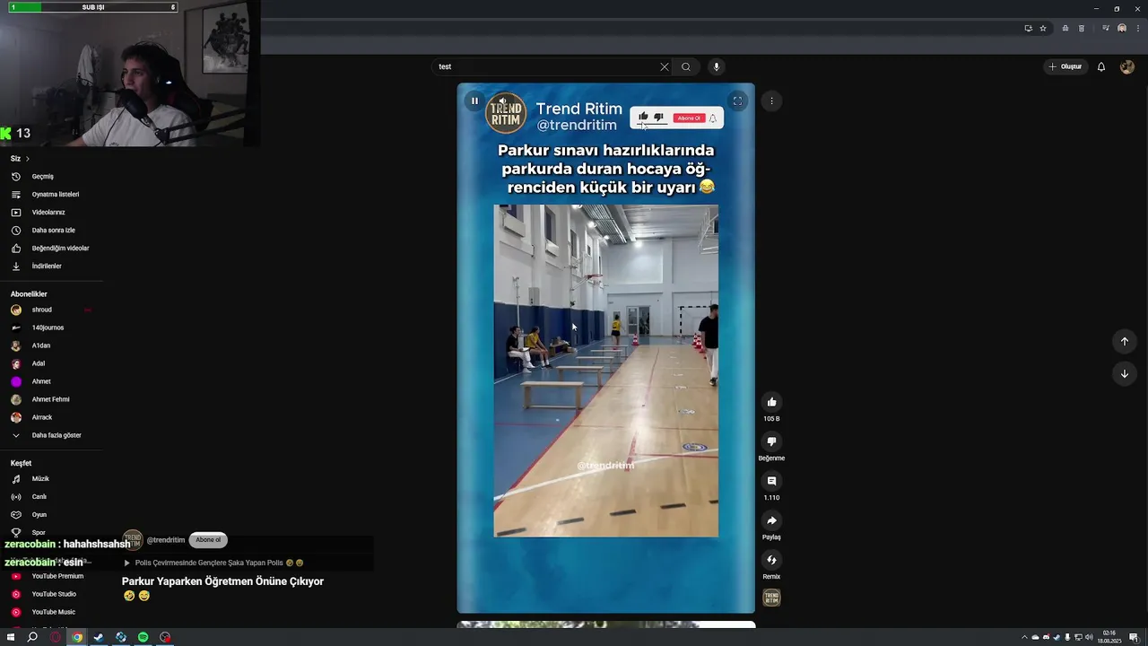The image size is (1148, 646).
Task: Share the Short via Paylaş
Action: click(771, 520)
